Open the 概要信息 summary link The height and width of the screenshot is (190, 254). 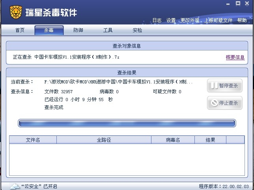[x=235, y=57]
